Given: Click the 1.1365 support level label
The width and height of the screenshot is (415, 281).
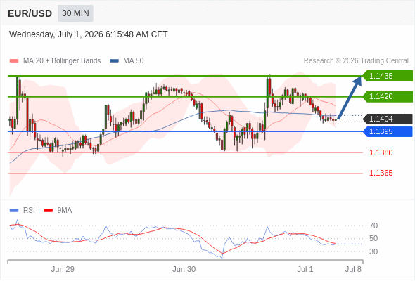Looking at the screenshot, I should pos(381,173).
